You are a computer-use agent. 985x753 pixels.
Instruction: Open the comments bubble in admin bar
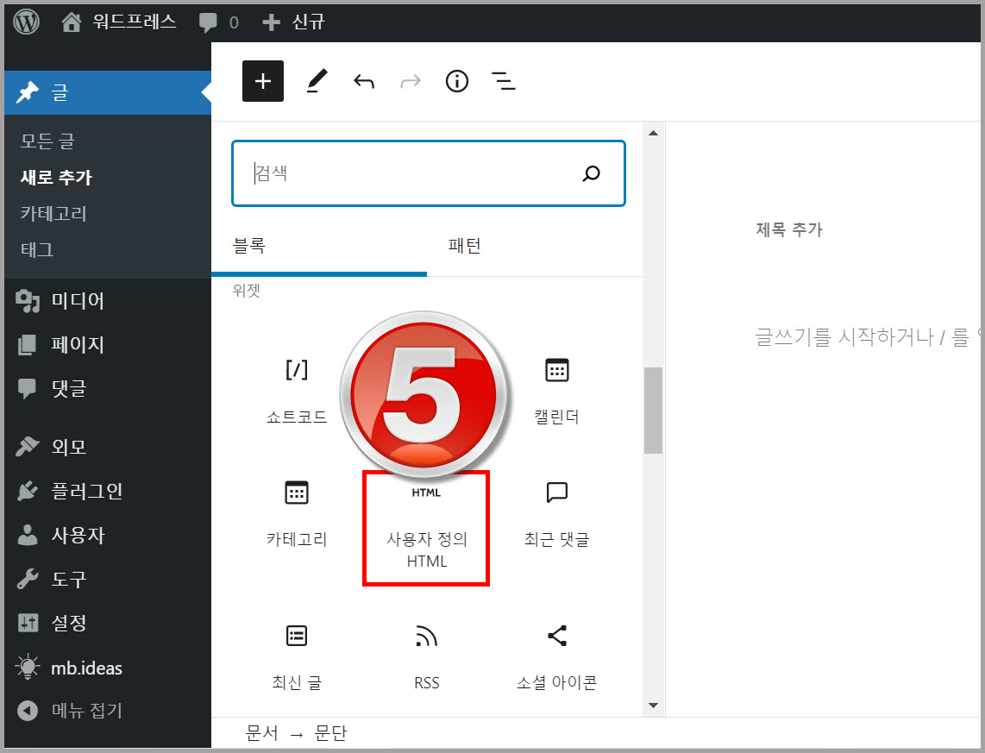tap(218, 22)
